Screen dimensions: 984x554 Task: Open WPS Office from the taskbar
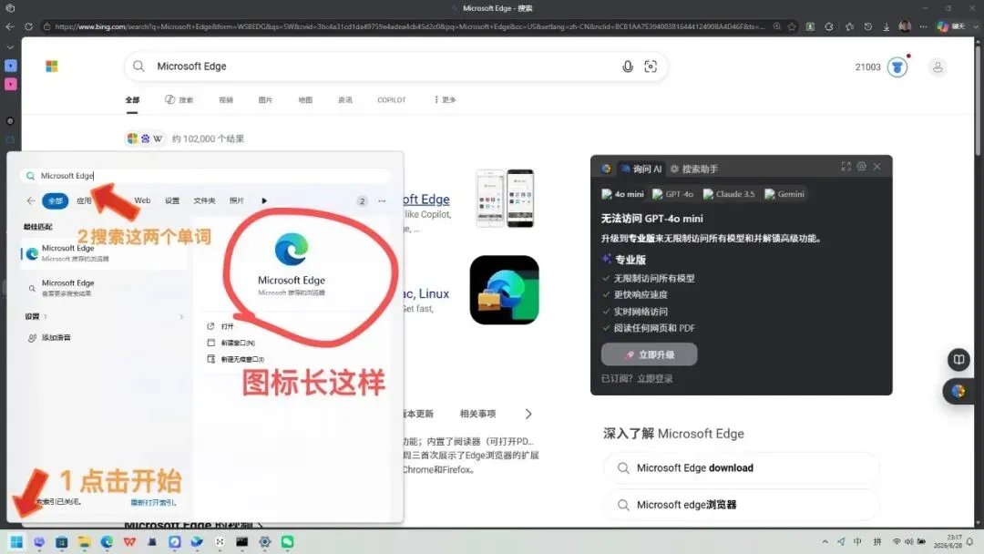pos(129,541)
